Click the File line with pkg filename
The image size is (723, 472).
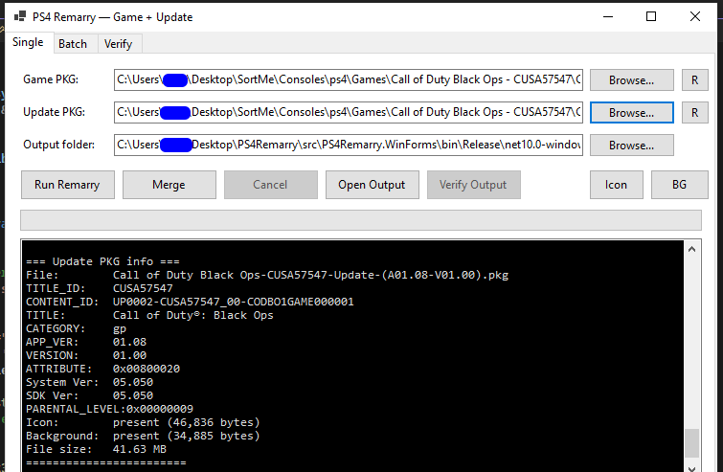pos(267,275)
